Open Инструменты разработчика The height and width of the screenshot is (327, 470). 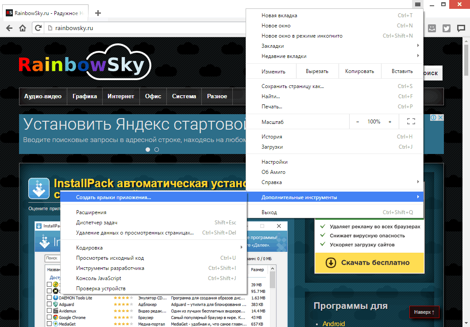click(154, 268)
